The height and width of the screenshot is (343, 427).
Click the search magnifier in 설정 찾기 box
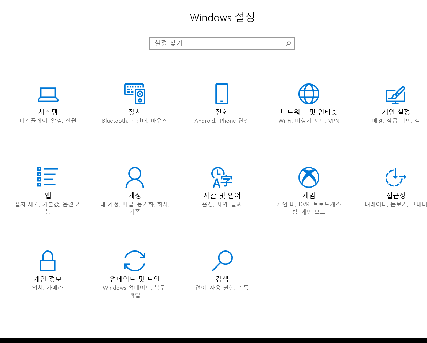click(288, 43)
